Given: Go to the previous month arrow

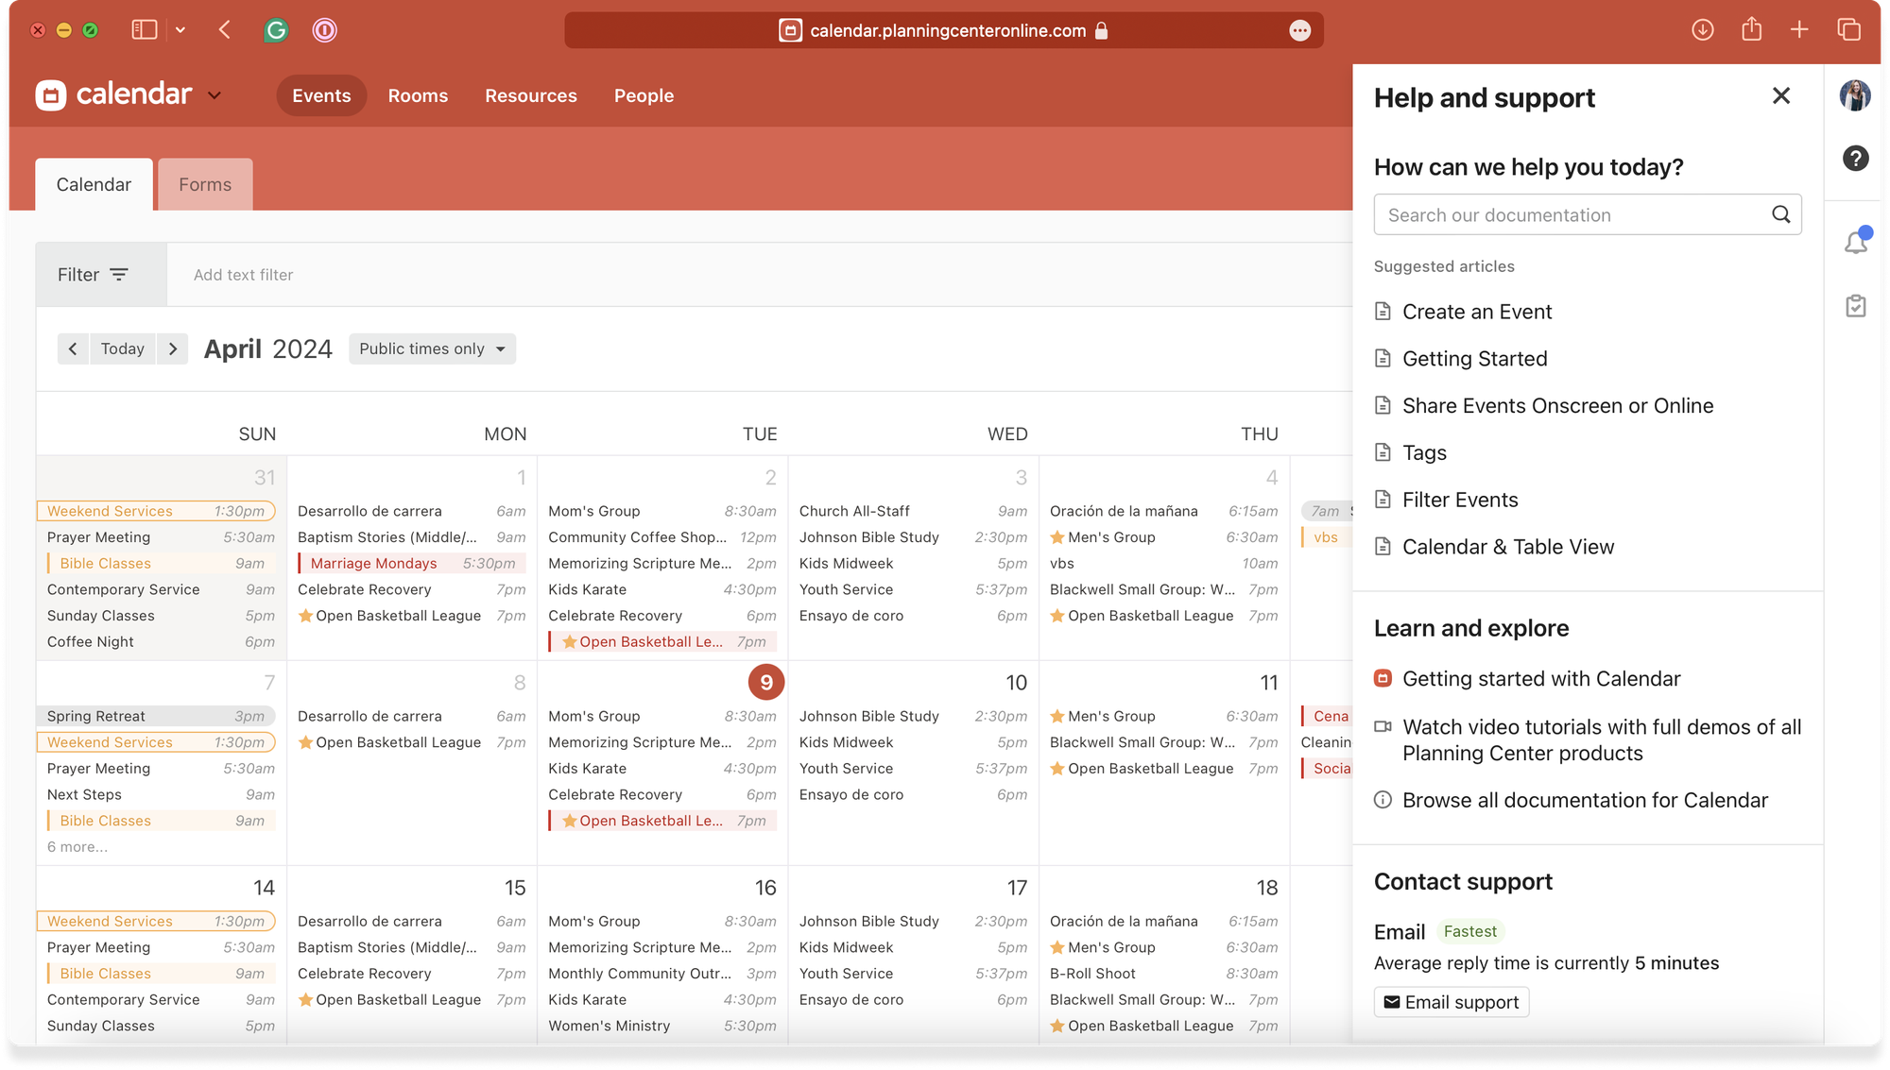Looking at the screenshot, I should (73, 348).
